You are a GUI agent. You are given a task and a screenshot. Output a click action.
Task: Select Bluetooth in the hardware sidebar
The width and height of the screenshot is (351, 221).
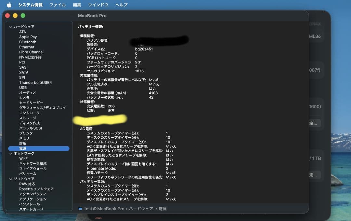[x=27, y=42]
